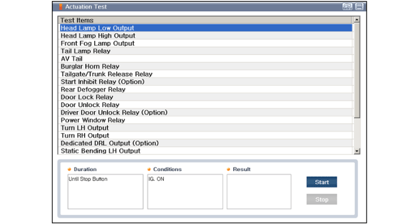Viewport: 419px width, 224px height.
Task: Click the Test Items column header
Action: coord(206,20)
